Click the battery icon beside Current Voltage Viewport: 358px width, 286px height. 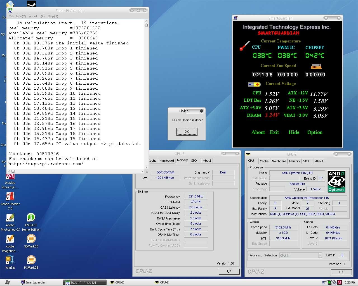pyautogui.click(x=254, y=84)
